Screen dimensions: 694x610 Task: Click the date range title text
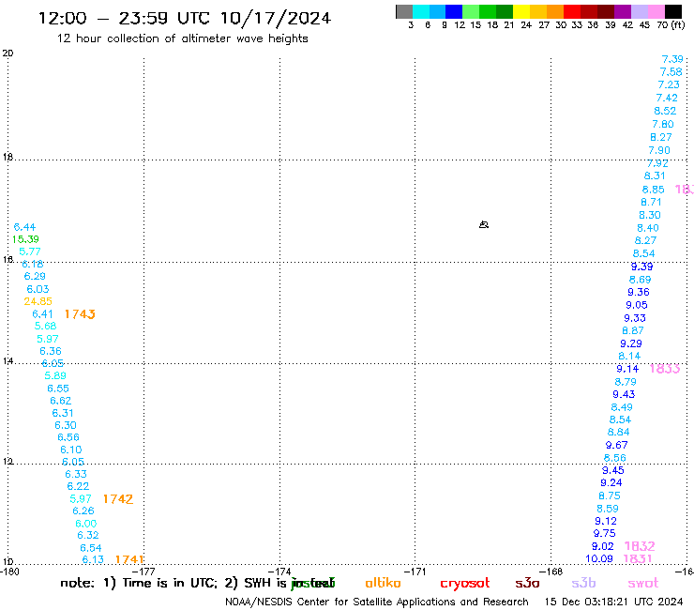point(185,19)
